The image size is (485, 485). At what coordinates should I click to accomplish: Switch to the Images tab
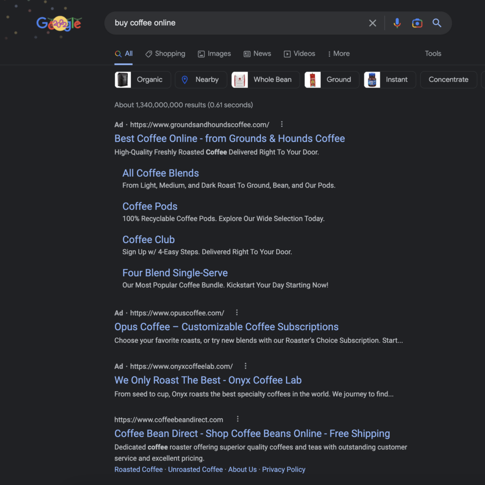(x=215, y=54)
